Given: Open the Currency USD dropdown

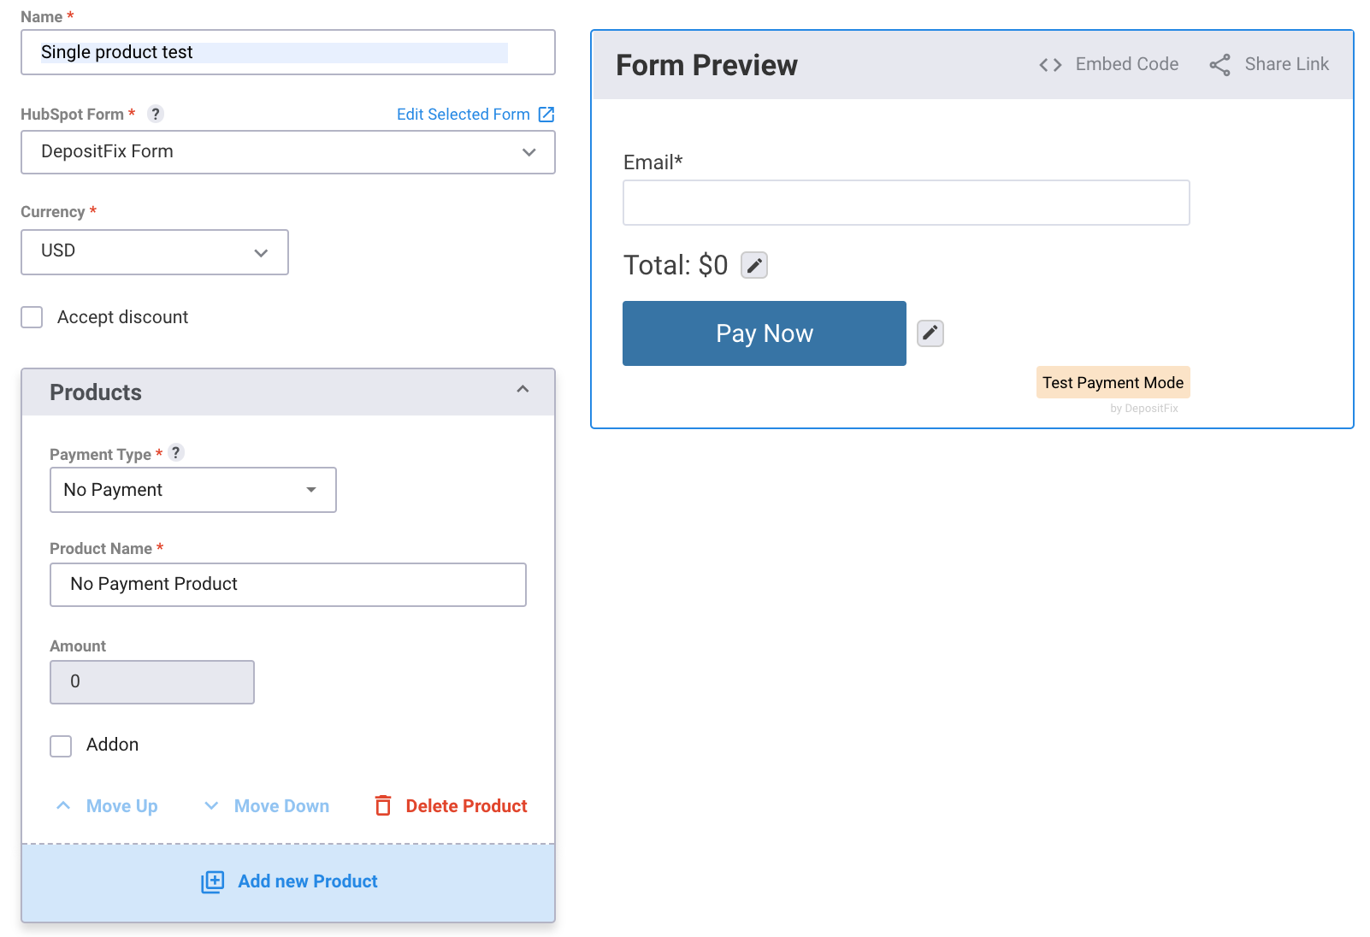Looking at the screenshot, I should point(155,252).
